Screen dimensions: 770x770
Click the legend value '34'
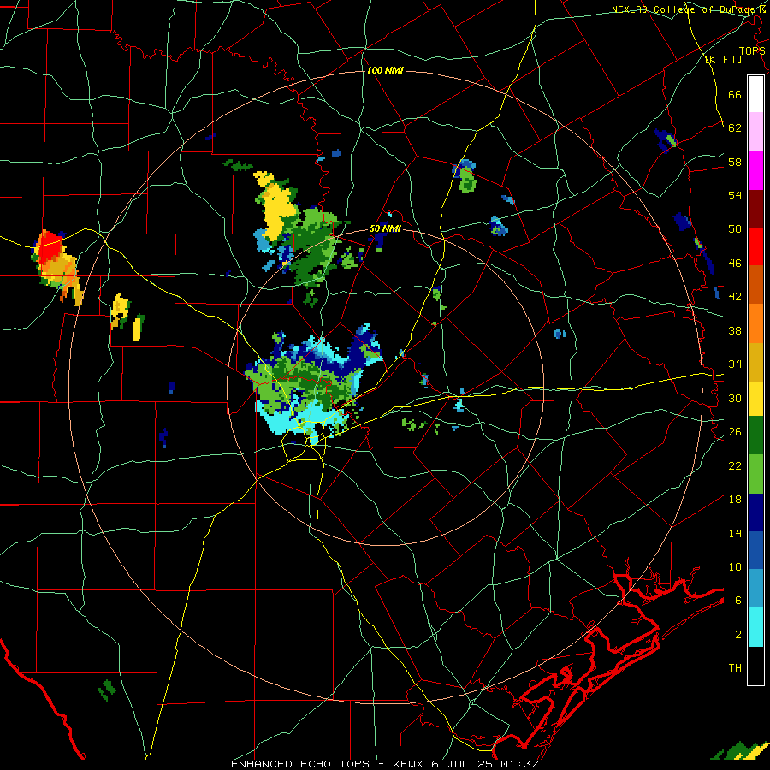point(735,364)
